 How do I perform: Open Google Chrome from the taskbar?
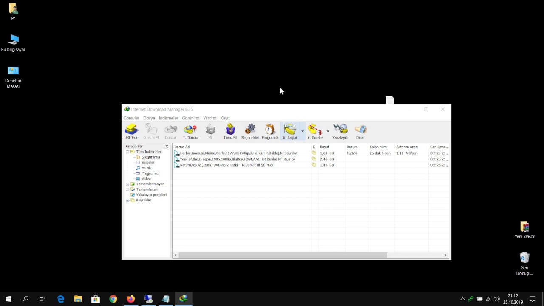click(113, 299)
